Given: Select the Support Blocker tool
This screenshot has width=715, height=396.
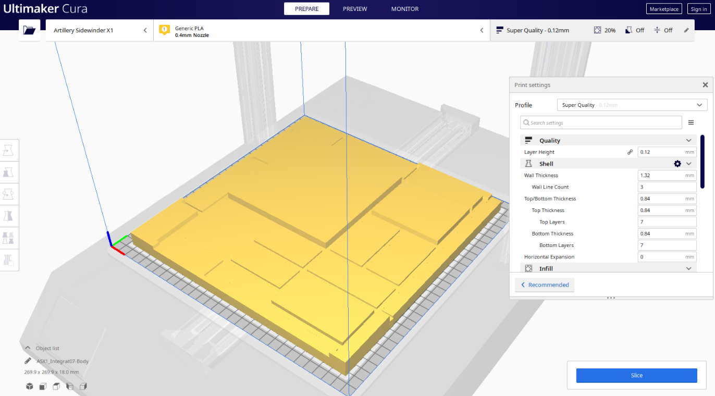Looking at the screenshot, I should 8,259.
